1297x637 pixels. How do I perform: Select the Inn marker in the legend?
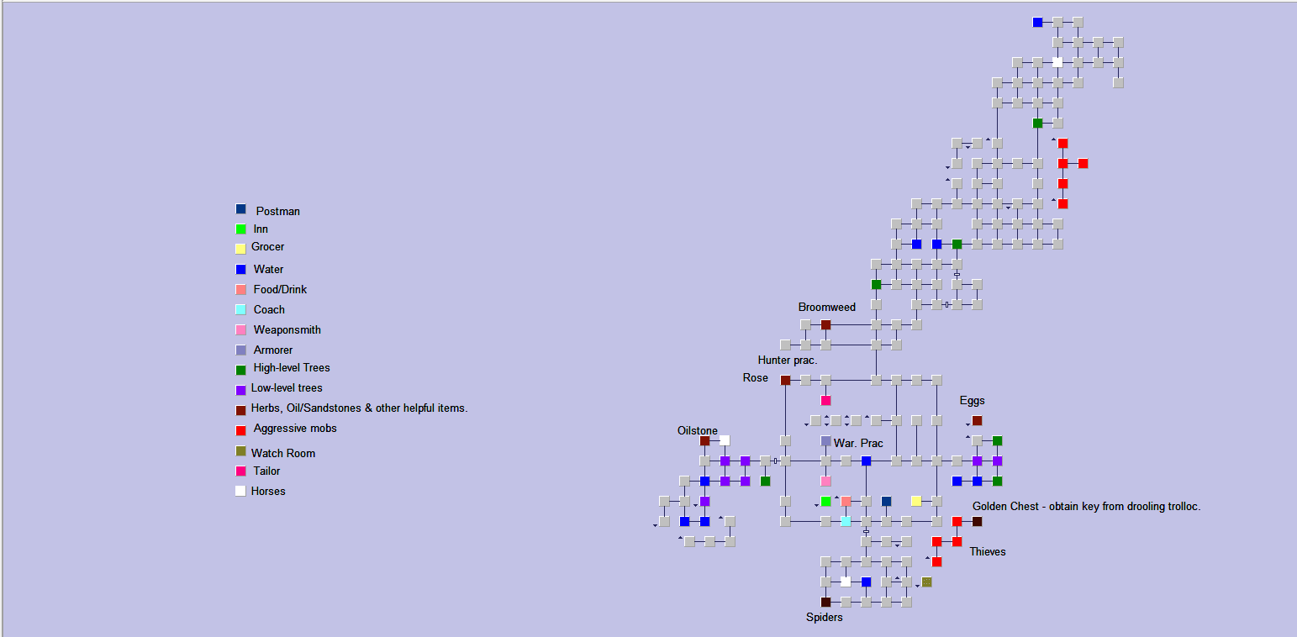click(x=240, y=228)
